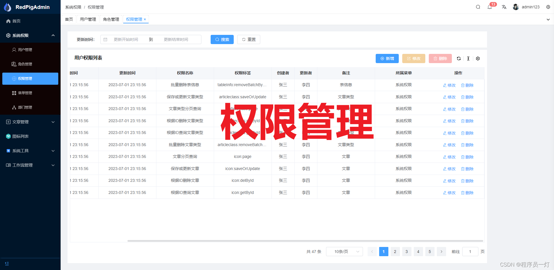Open 菜单管理 in the sidebar
554x270 pixels.
(30, 93)
